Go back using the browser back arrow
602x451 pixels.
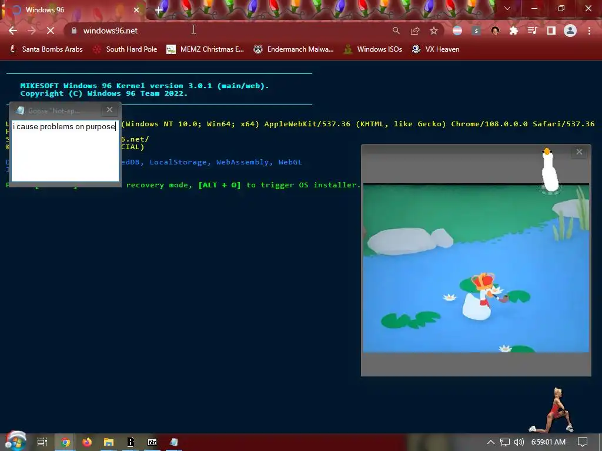(x=13, y=31)
